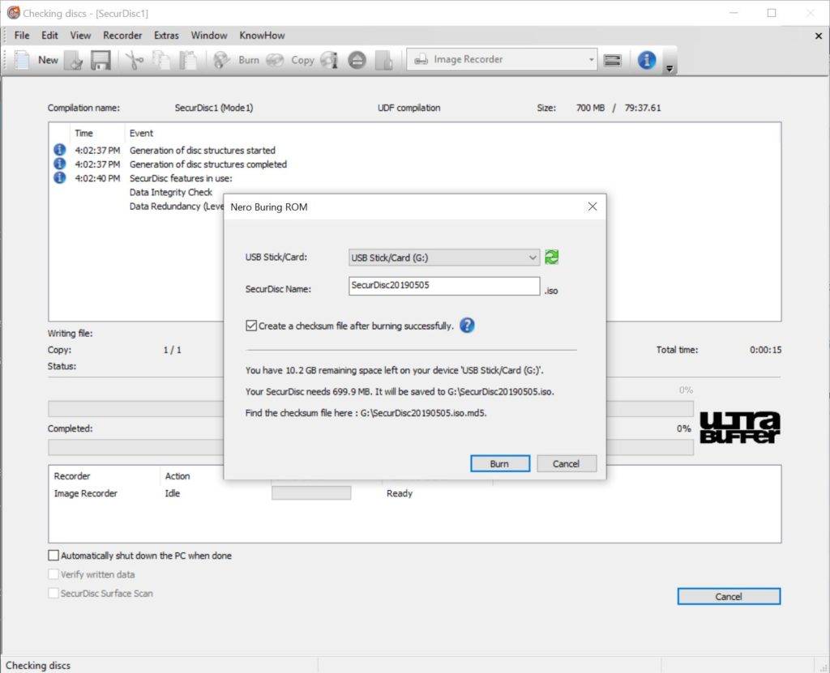
Task: Toggle the Verify written data checkbox
Action: 53,574
